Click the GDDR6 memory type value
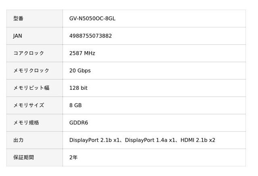The width and height of the screenshot is (258, 176). pos(79,123)
